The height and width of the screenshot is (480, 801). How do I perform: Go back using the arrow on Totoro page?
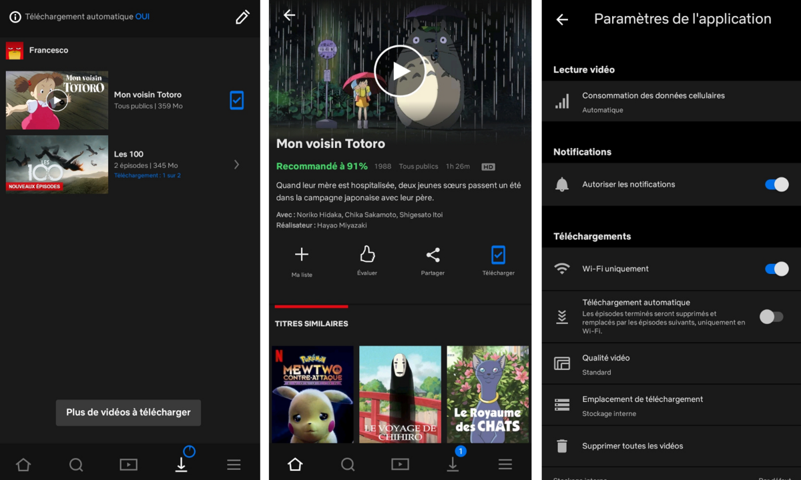click(289, 15)
